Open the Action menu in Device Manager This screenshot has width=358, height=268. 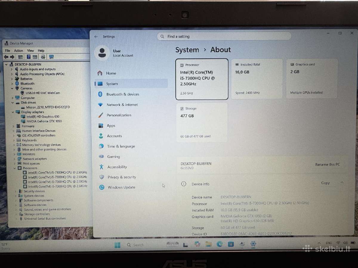tap(18, 51)
